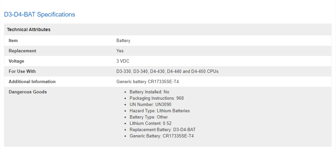The height and width of the screenshot is (152, 336).
Task: Click the Additional Information label
Action: [32, 82]
